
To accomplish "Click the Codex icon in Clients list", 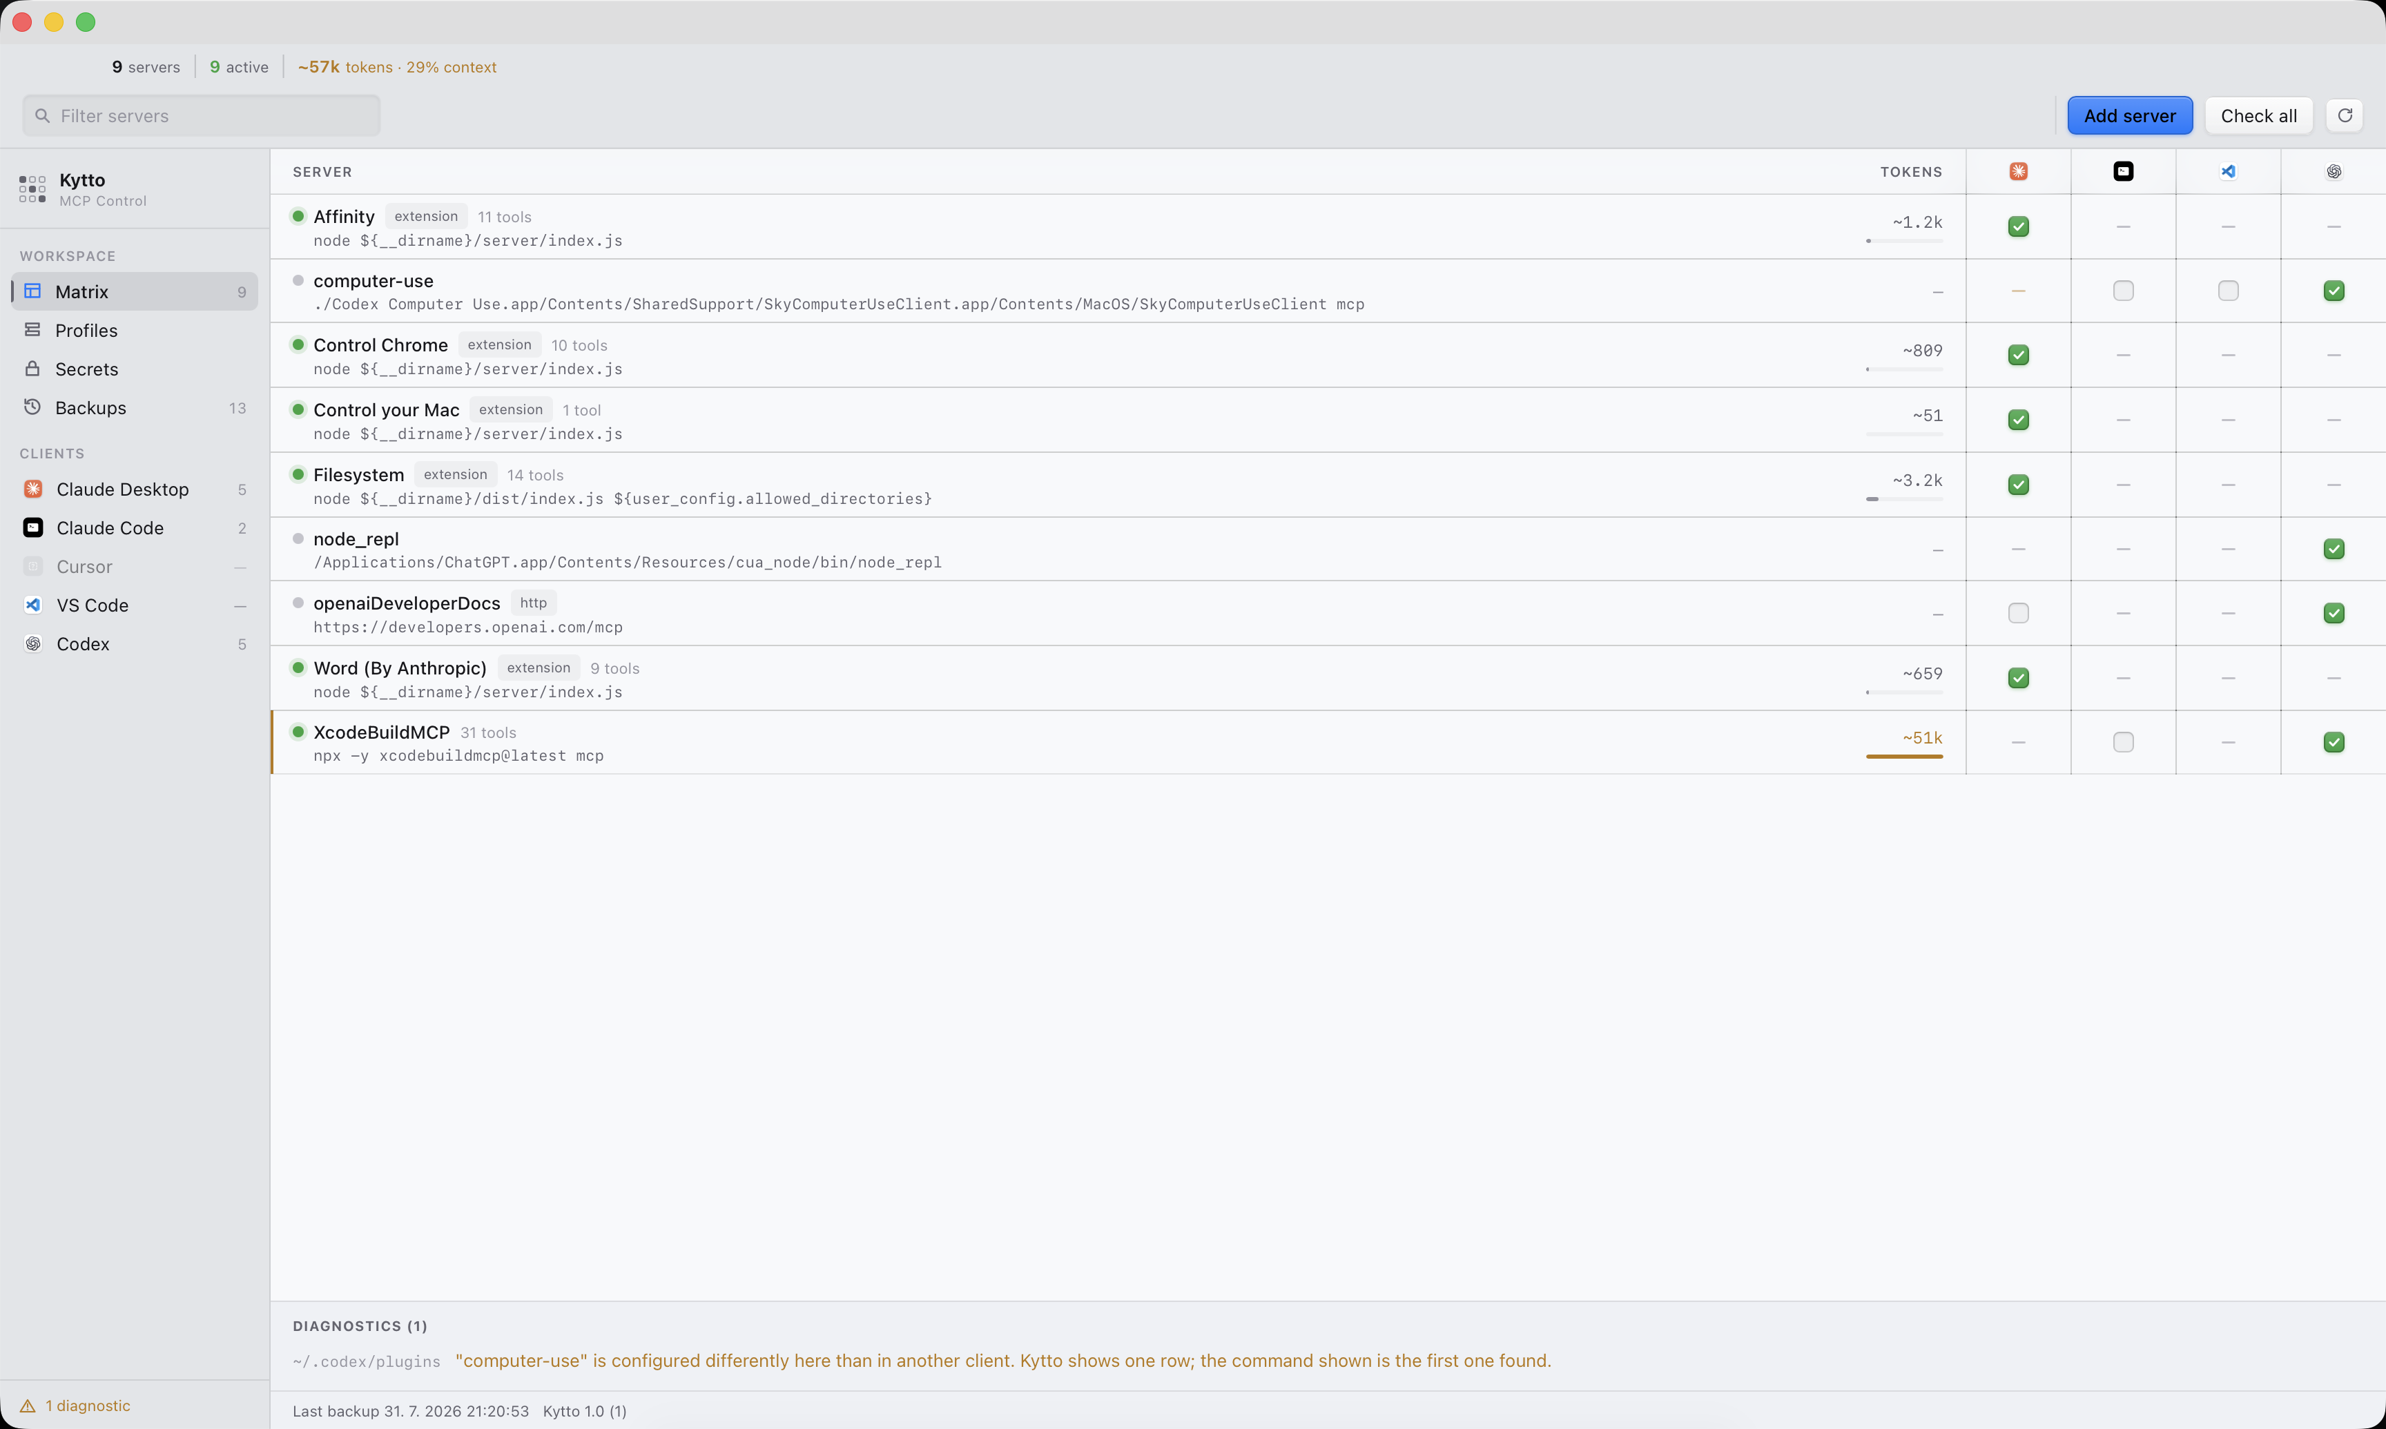I will point(34,643).
